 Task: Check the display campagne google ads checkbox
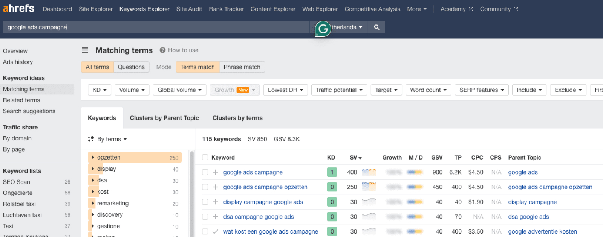pyautogui.click(x=205, y=202)
